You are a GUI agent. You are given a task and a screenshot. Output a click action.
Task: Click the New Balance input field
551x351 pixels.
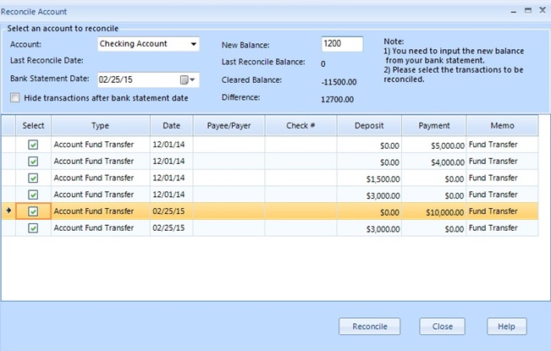point(342,44)
